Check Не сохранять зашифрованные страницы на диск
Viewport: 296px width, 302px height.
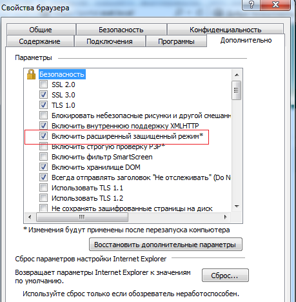(x=43, y=208)
